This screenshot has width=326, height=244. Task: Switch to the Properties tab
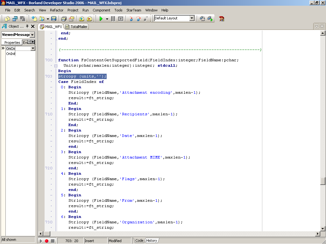pyautogui.click(x=12, y=43)
